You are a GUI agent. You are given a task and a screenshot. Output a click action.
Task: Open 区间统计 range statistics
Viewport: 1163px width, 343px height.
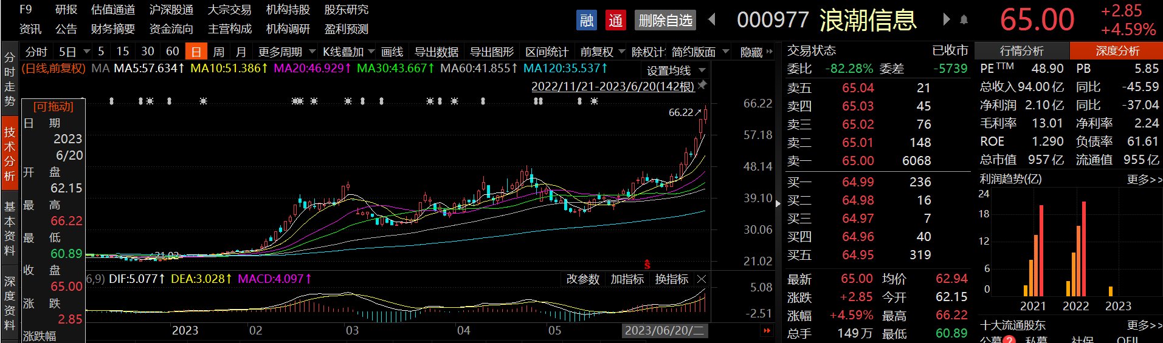pos(547,52)
